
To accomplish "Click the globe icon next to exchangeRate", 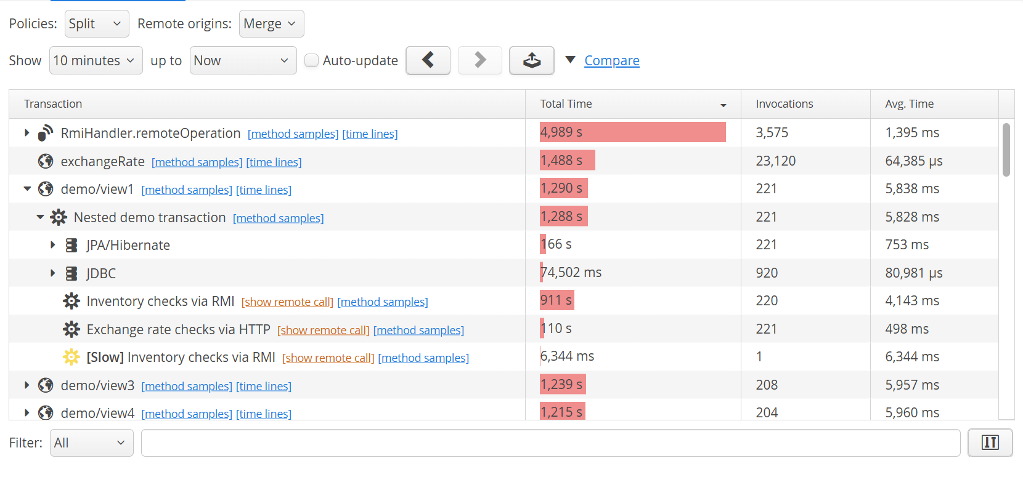I will point(46,161).
